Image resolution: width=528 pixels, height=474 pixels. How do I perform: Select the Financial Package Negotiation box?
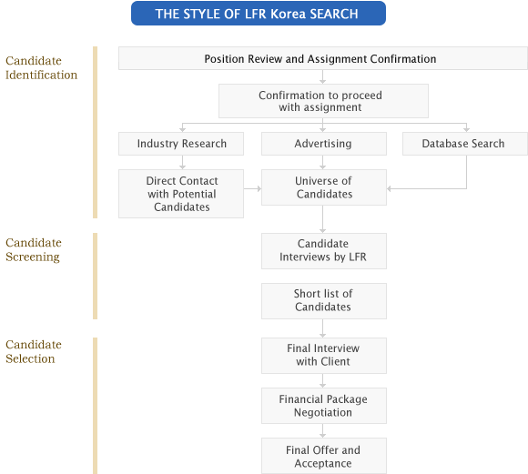tap(323, 406)
